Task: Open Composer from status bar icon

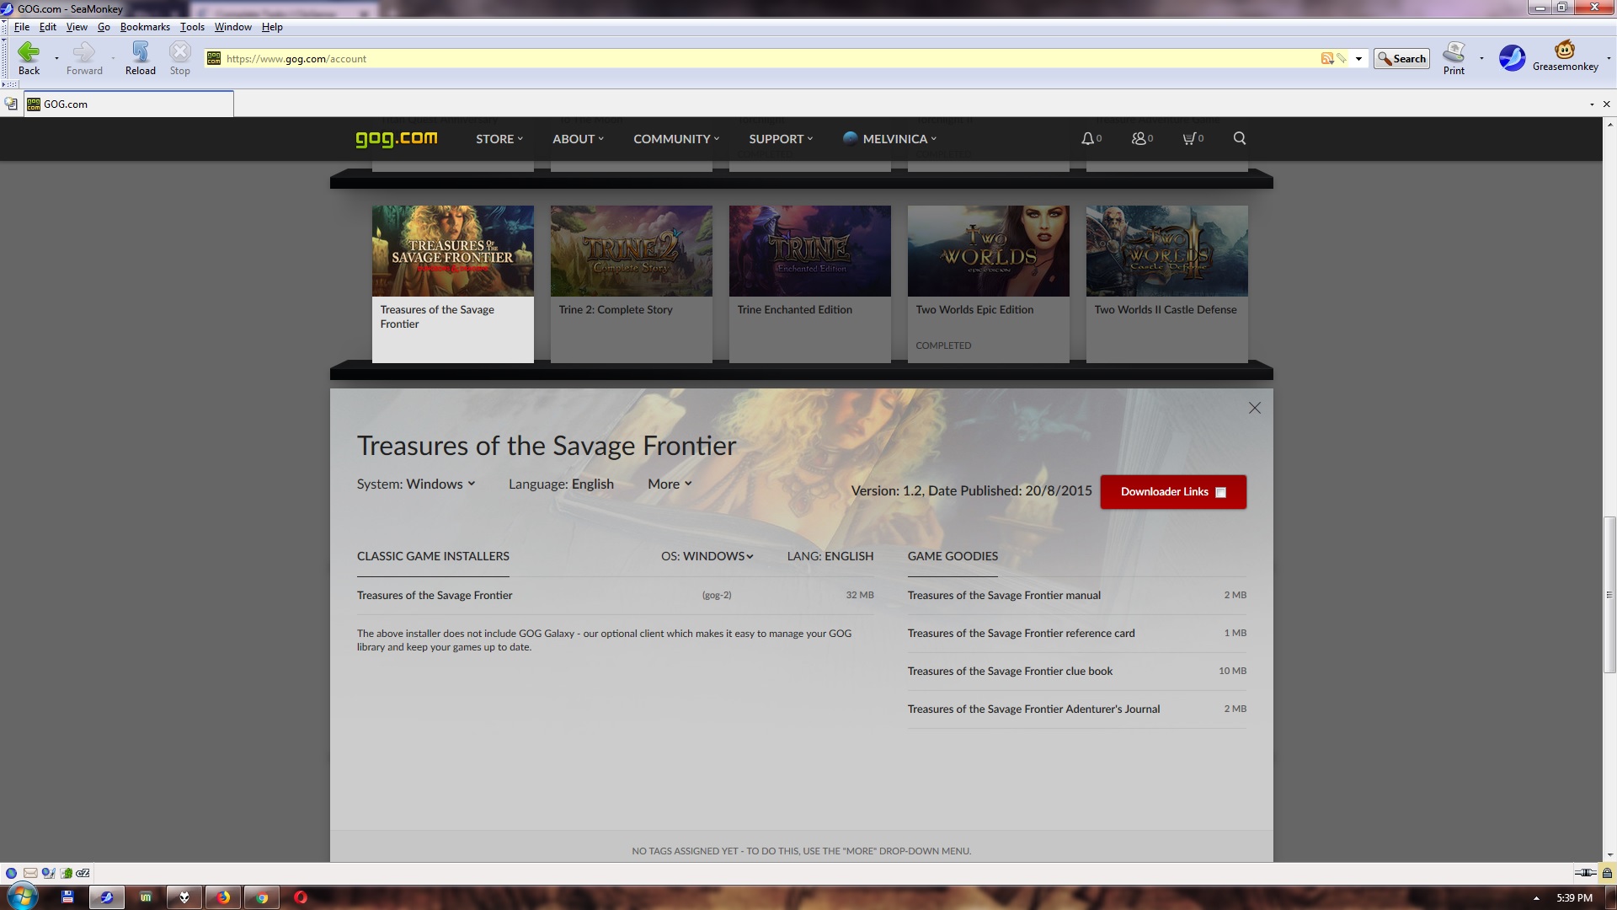Action: (48, 873)
